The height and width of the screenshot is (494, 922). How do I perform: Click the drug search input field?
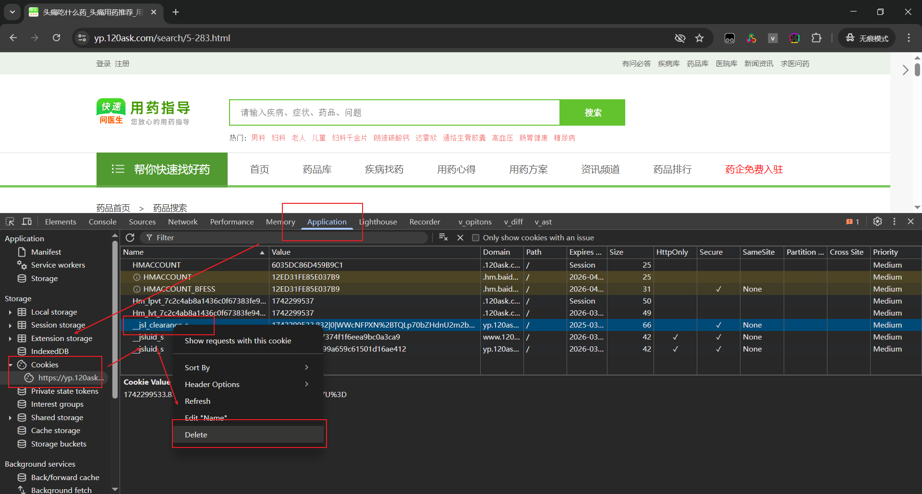coord(395,112)
